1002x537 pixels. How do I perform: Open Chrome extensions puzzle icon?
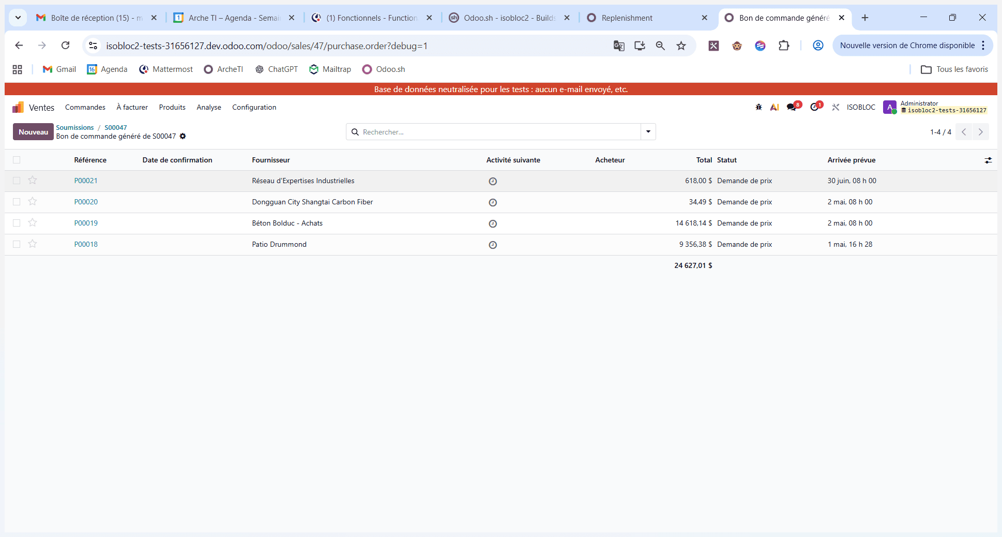click(x=784, y=46)
